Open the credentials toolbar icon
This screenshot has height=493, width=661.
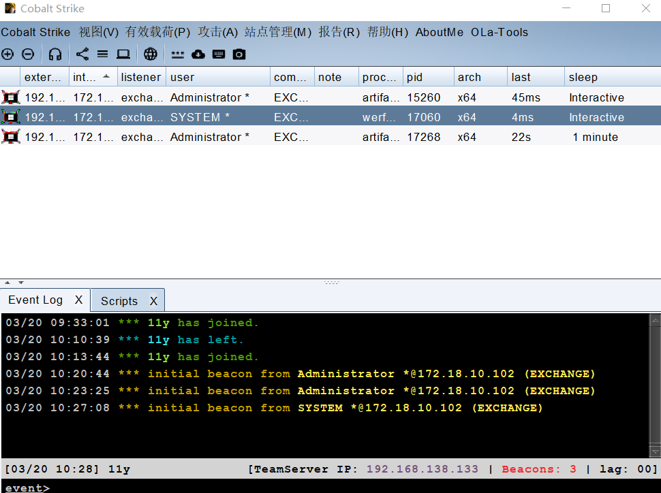pyautogui.click(x=178, y=54)
